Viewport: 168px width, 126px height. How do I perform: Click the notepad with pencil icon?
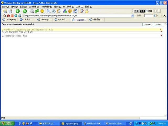click(x=82, y=11)
